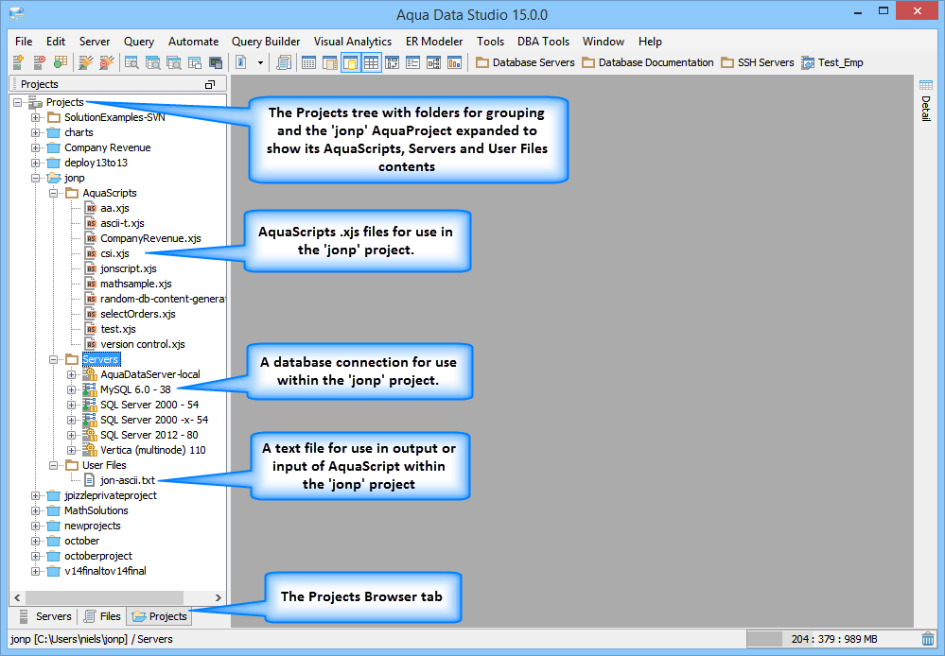Click the dark console window toolbar icon
Screen dimensions: 945x656
[x=216, y=62]
